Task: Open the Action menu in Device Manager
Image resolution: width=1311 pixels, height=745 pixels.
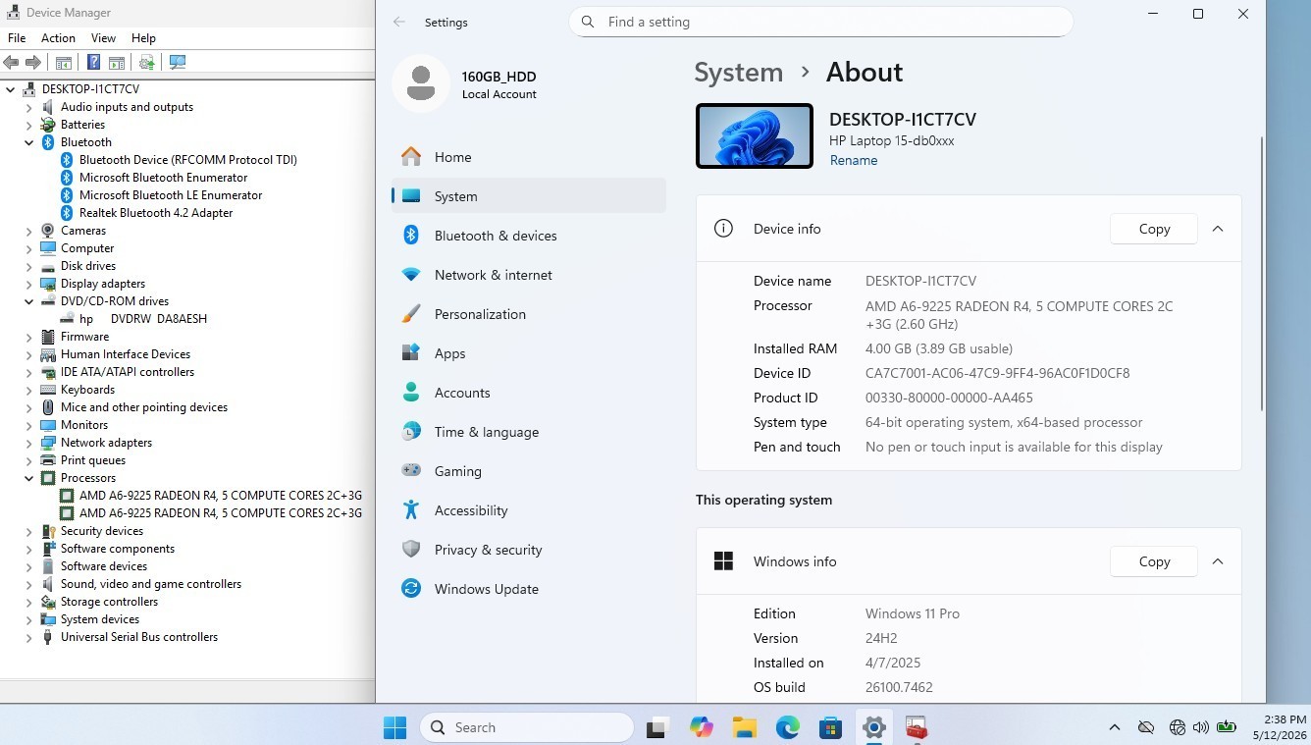Action: pyautogui.click(x=58, y=37)
